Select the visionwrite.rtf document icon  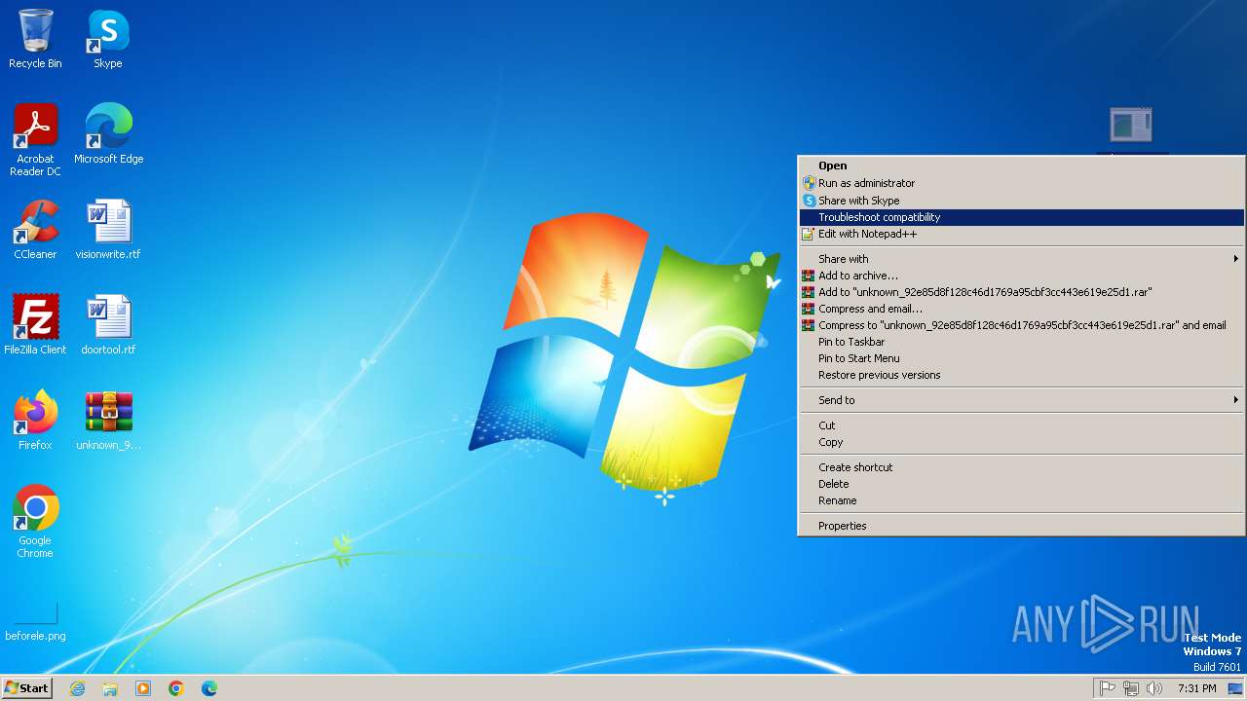[x=108, y=229]
